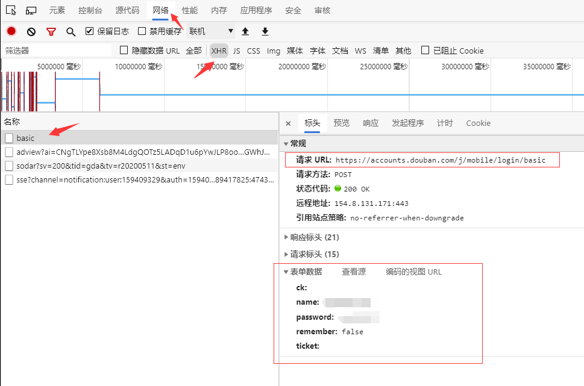
Task: Select the sse?channel=notification request row
Action: click(x=140, y=180)
